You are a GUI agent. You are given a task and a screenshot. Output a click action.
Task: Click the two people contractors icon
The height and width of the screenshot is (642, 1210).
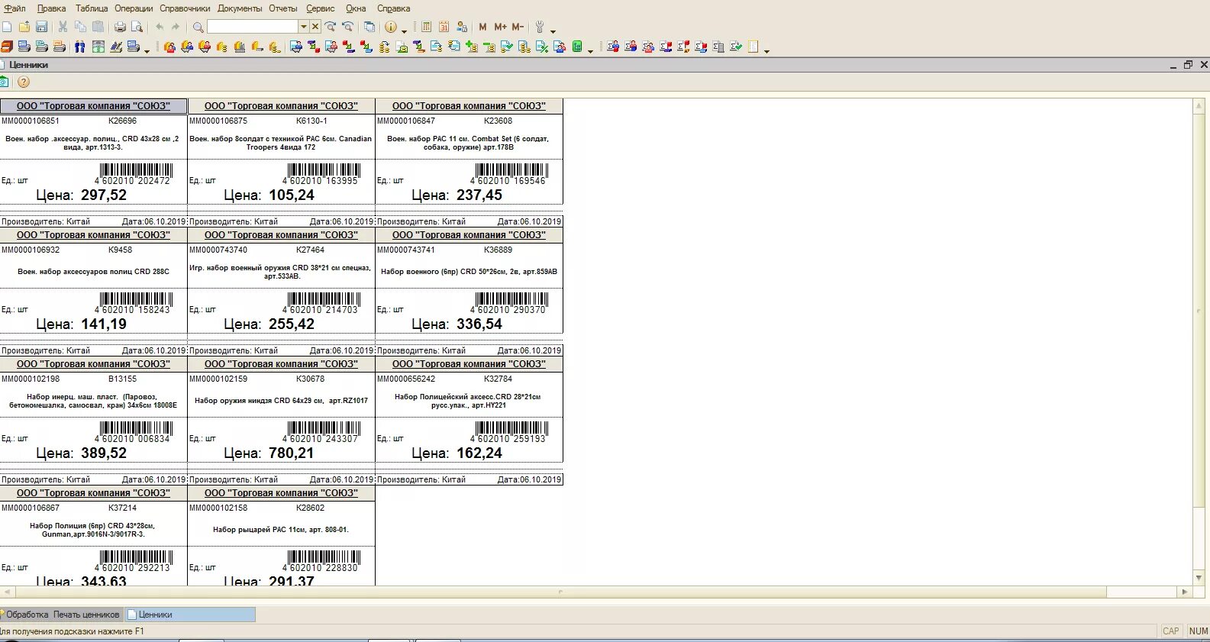coord(79,47)
